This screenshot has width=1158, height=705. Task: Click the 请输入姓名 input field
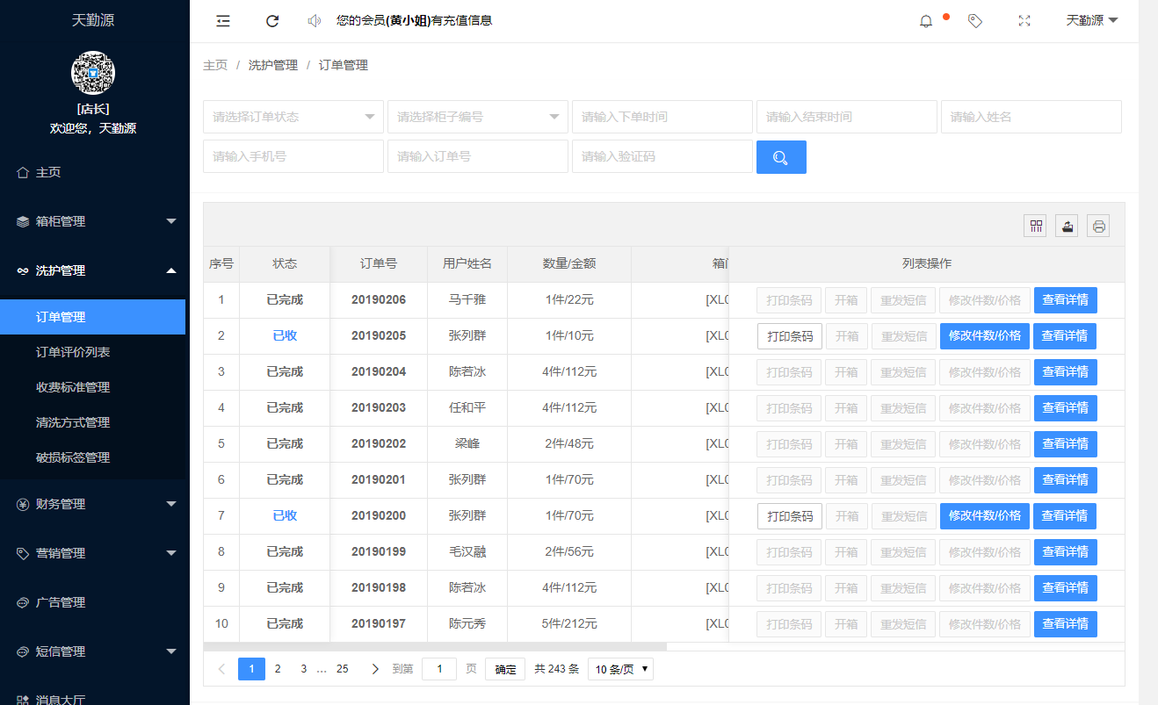coord(1031,116)
